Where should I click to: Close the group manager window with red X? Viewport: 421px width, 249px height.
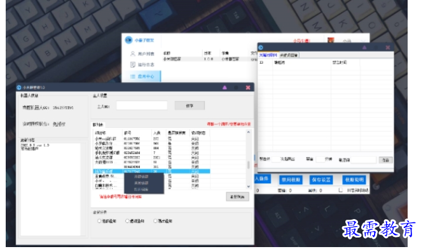click(x=248, y=87)
